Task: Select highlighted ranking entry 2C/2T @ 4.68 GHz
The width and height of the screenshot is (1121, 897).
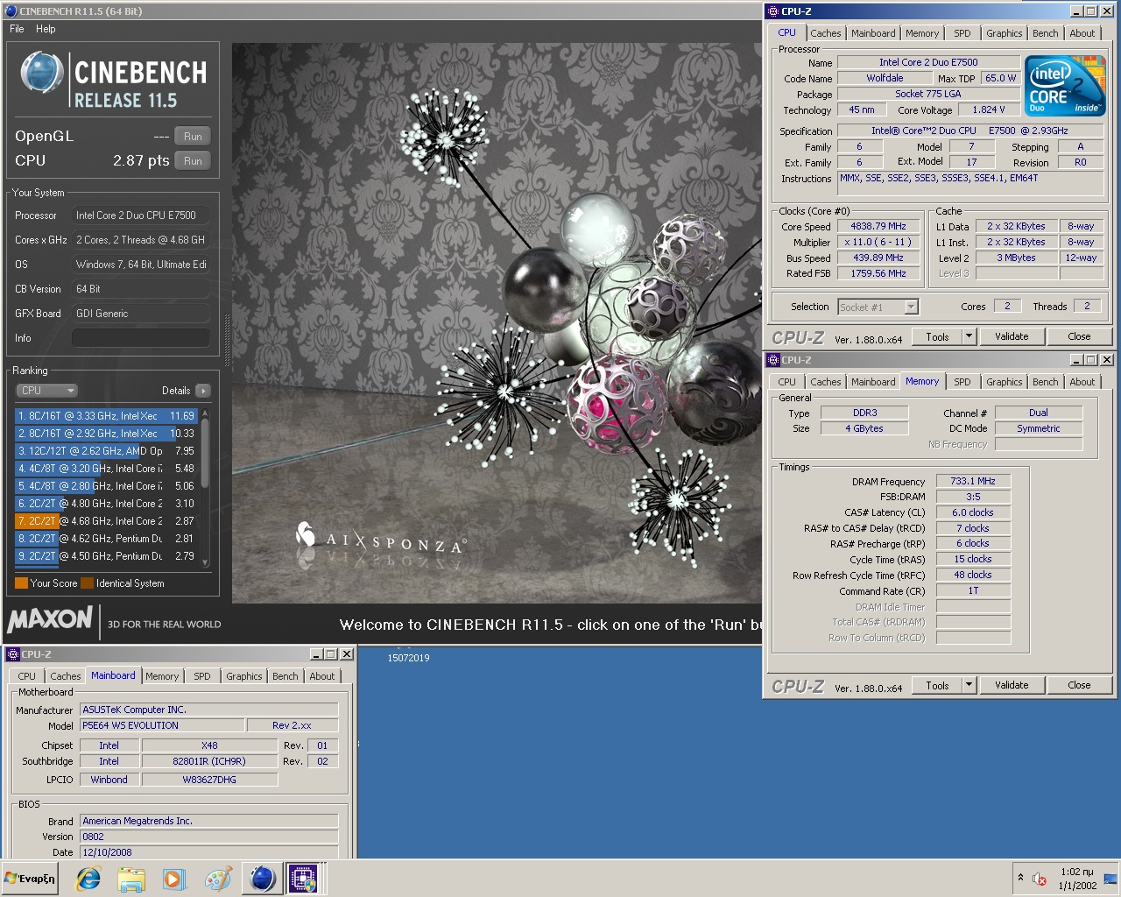Action: click(106, 521)
